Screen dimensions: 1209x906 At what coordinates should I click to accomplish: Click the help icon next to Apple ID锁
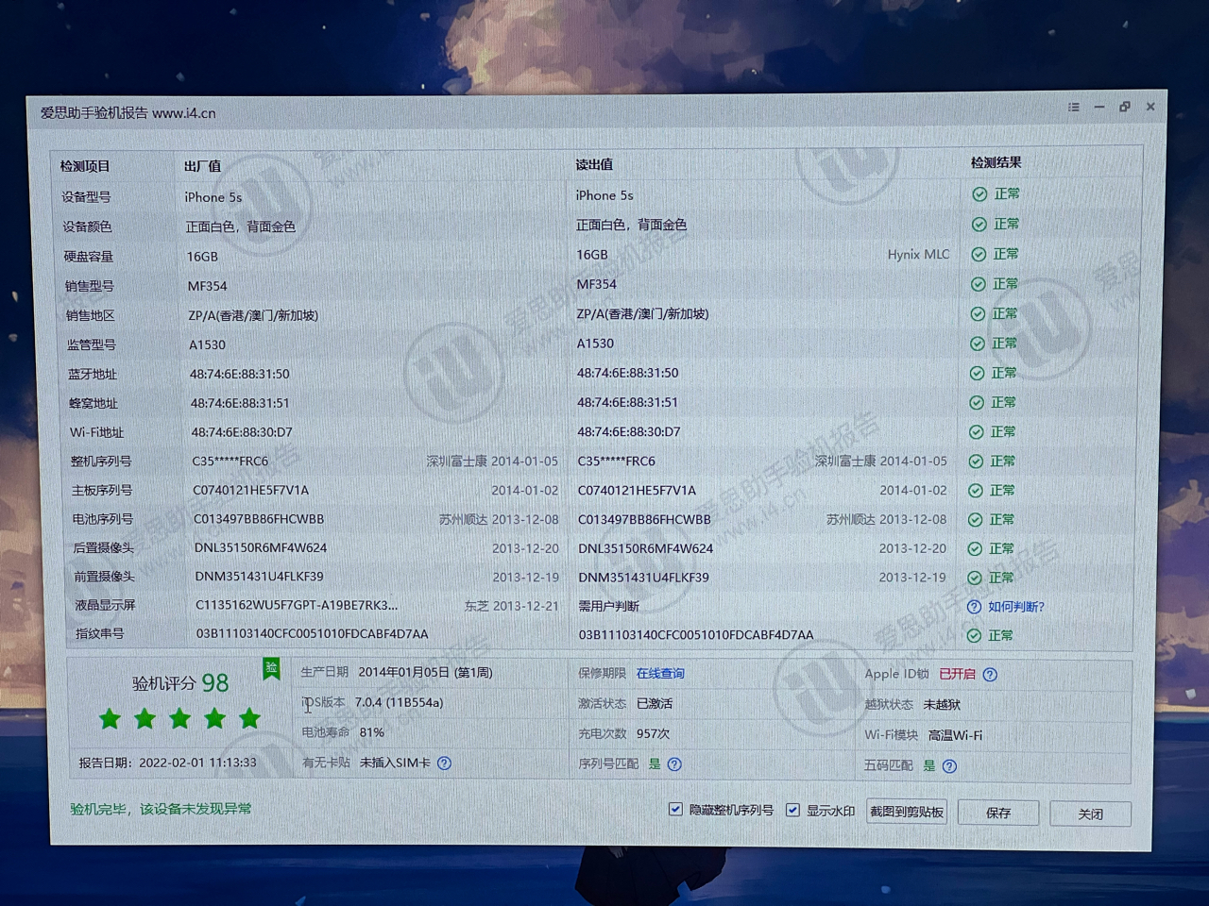(989, 674)
